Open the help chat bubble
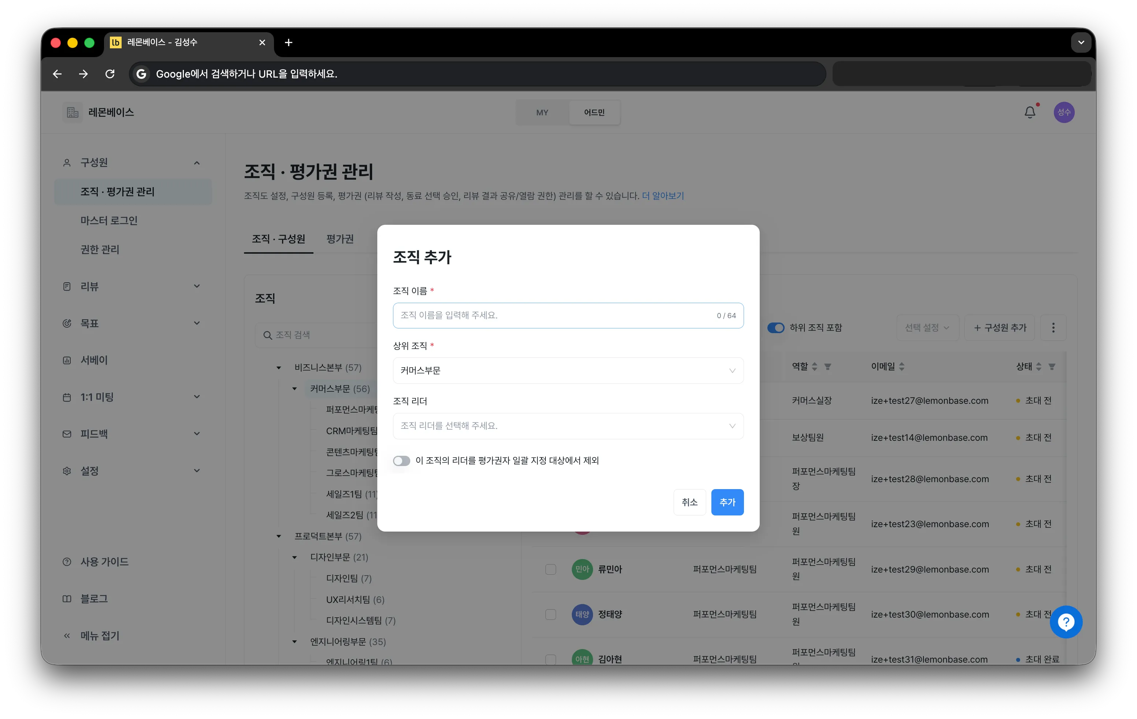 point(1066,622)
